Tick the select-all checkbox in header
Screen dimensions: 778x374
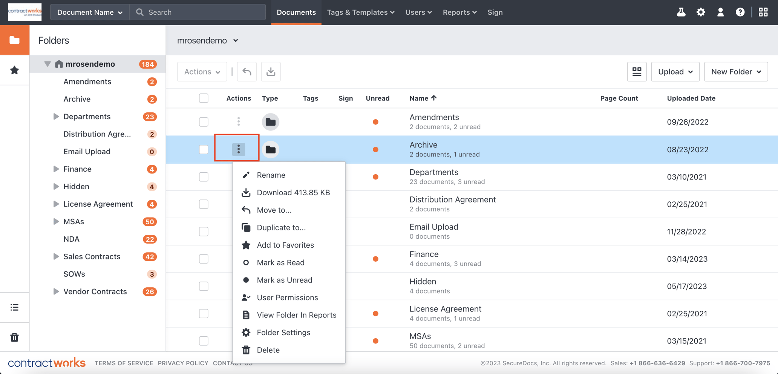click(x=204, y=98)
